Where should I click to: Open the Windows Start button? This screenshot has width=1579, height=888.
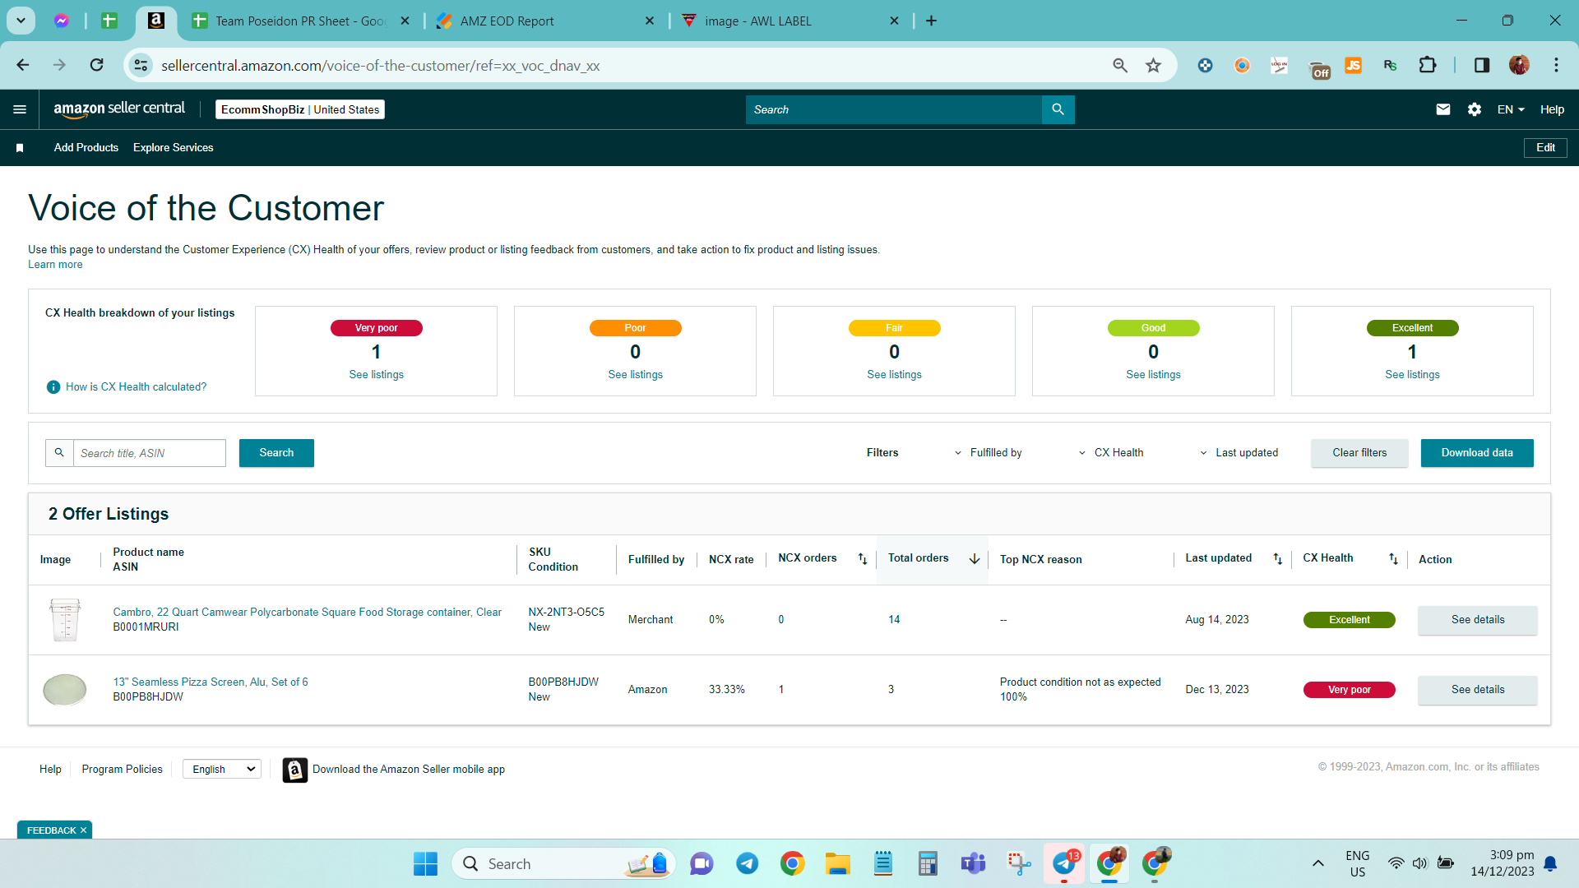pyautogui.click(x=425, y=863)
